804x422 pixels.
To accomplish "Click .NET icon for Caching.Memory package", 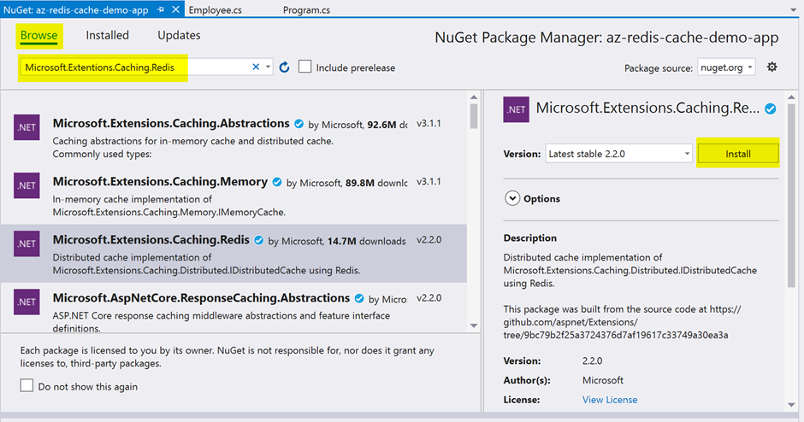I will point(27,185).
